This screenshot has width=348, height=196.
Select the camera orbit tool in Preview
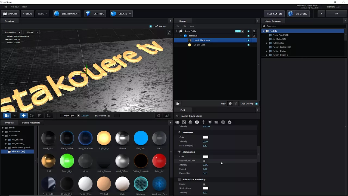coord(7,116)
